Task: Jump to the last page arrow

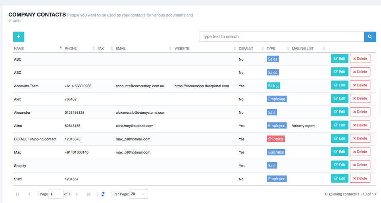Action: (89, 194)
